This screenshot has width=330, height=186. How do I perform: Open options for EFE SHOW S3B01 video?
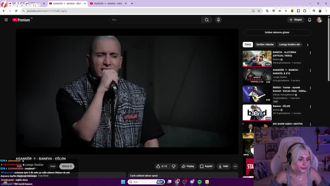(x=310, y=124)
